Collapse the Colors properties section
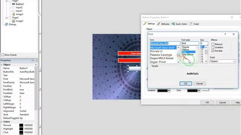This screenshot has height=135, width=241. [2, 121]
